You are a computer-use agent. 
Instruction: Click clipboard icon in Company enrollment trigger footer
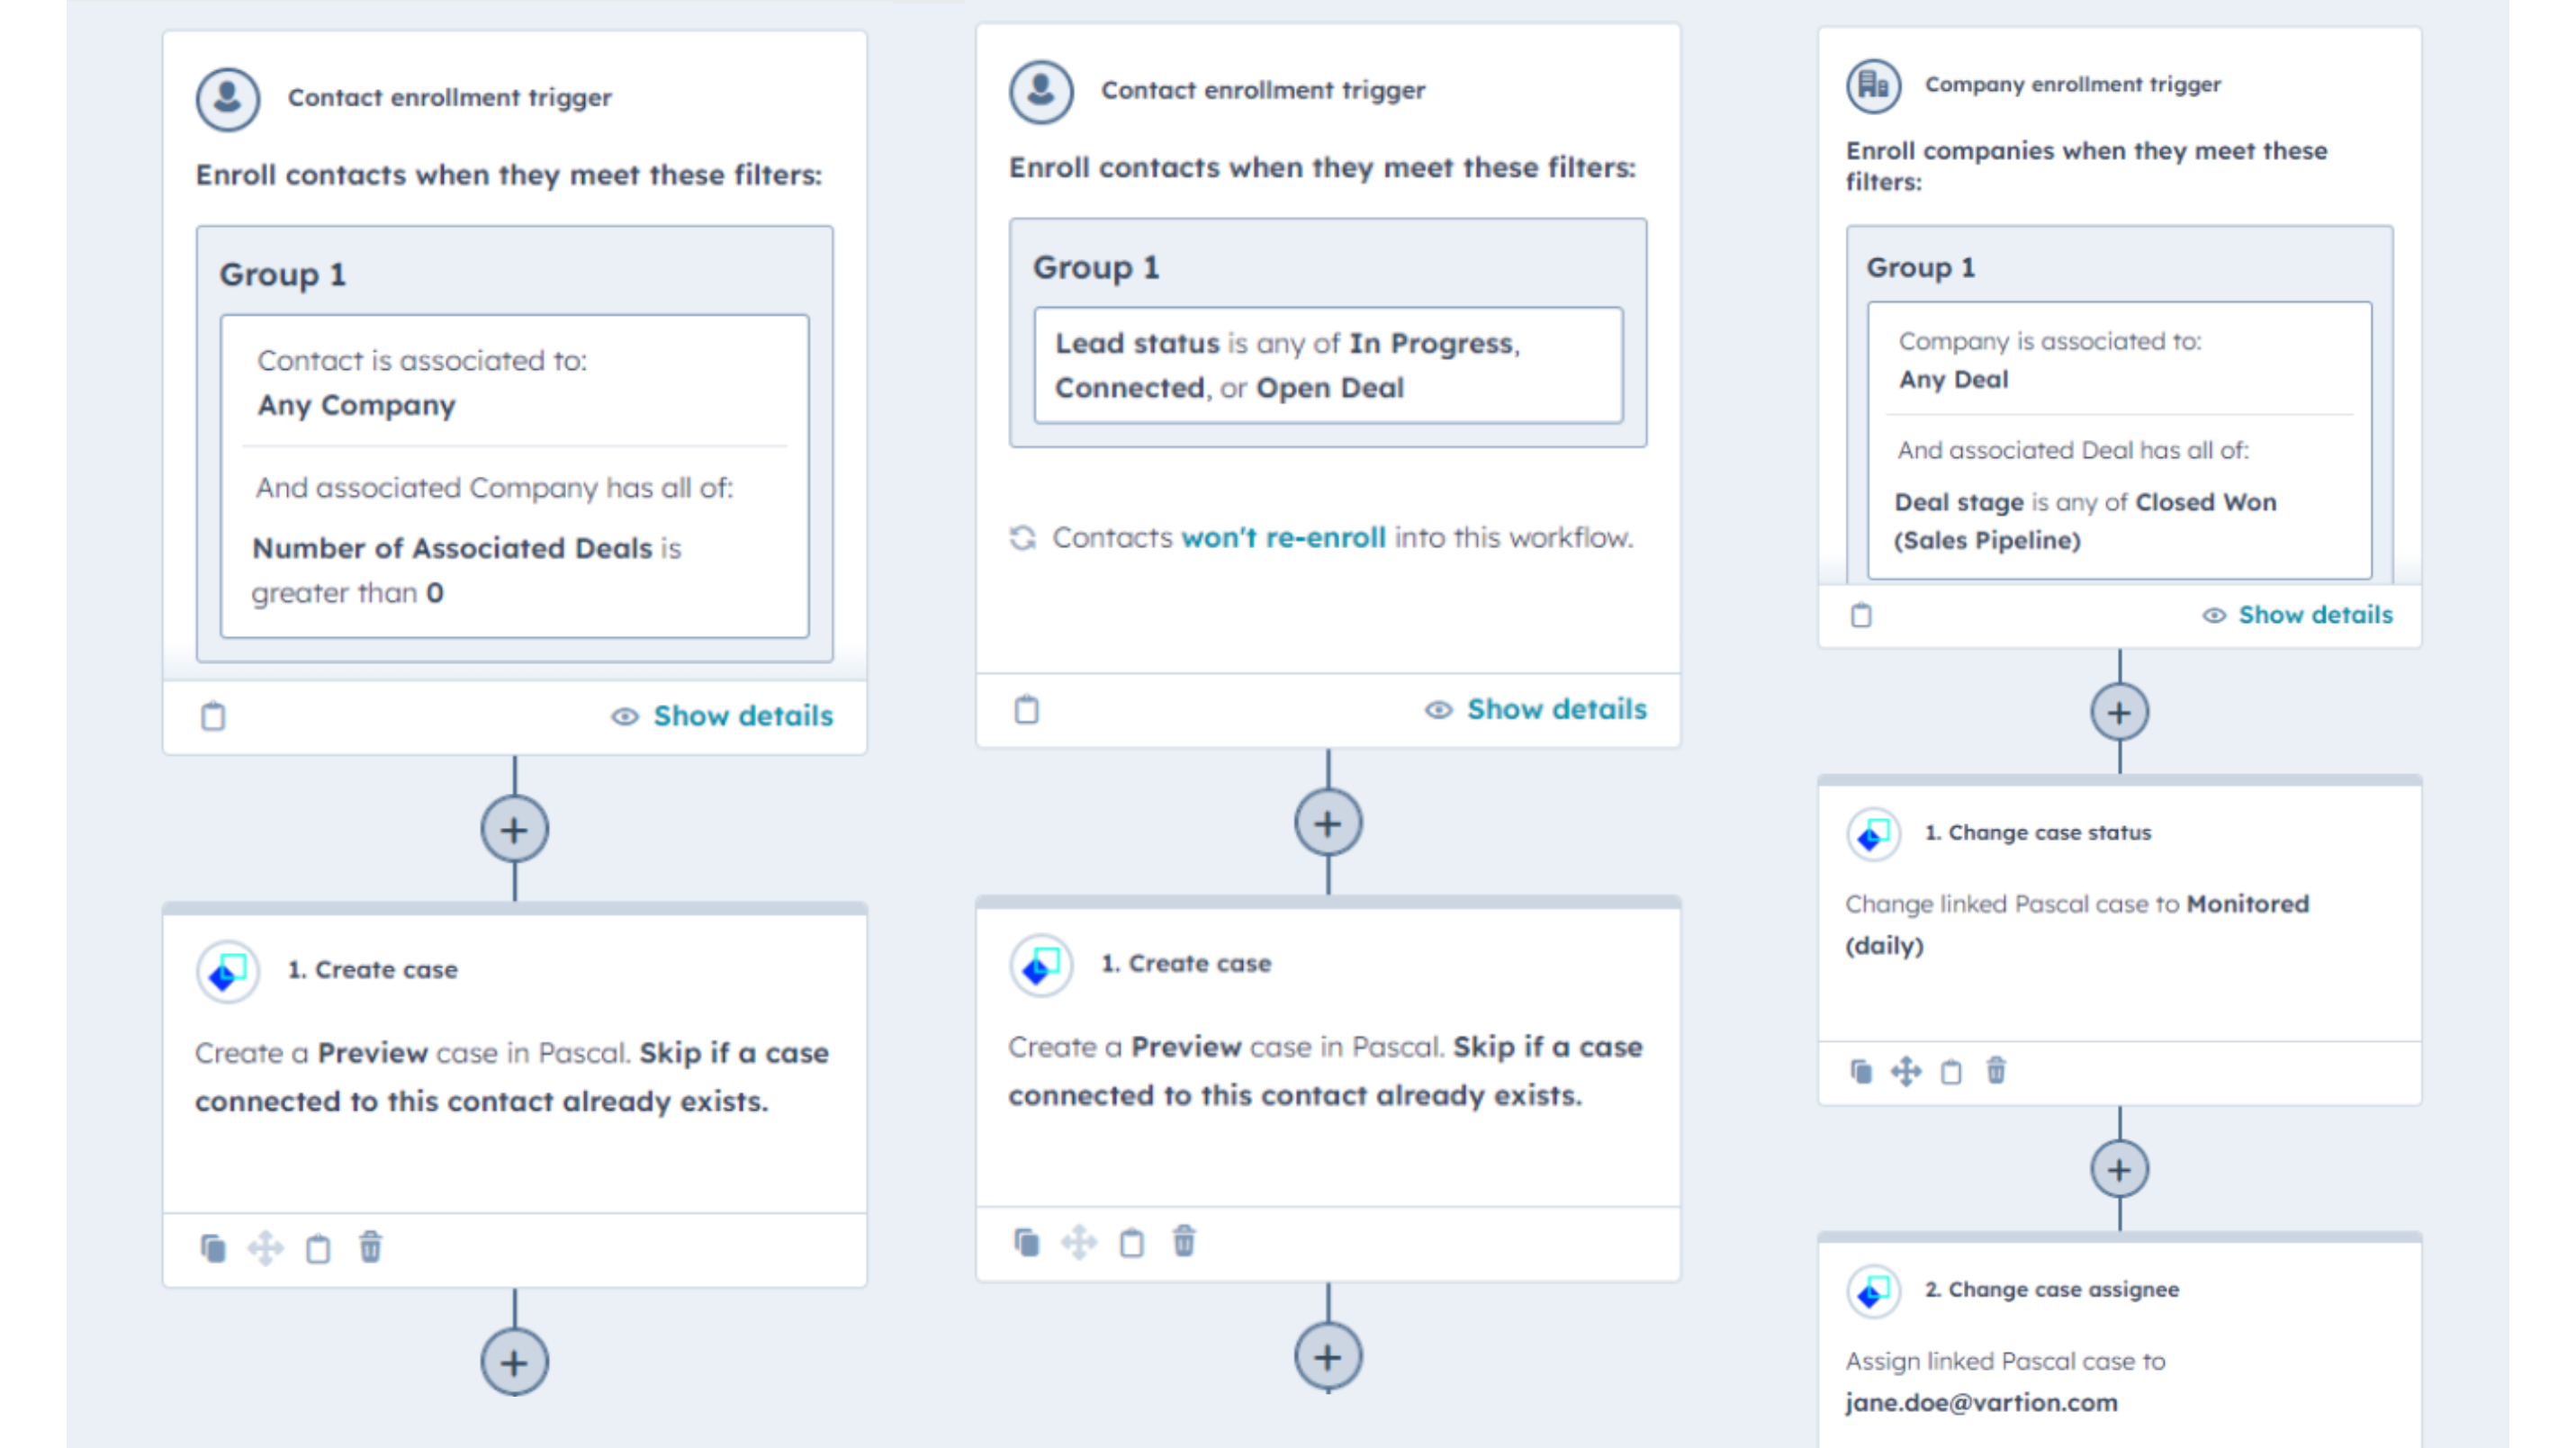coord(1861,615)
